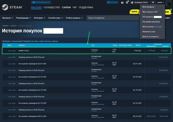Select Мои заказы в SIH
The width and height of the screenshot is (173, 122).
[150, 12]
